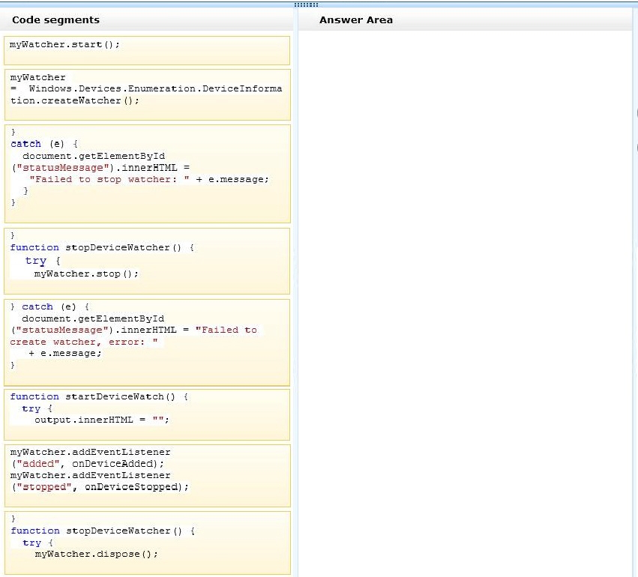Viewport: 638px width, 577px height.
Task: Pick the 'Failed to create watcher' catch segment
Action: (x=147, y=342)
